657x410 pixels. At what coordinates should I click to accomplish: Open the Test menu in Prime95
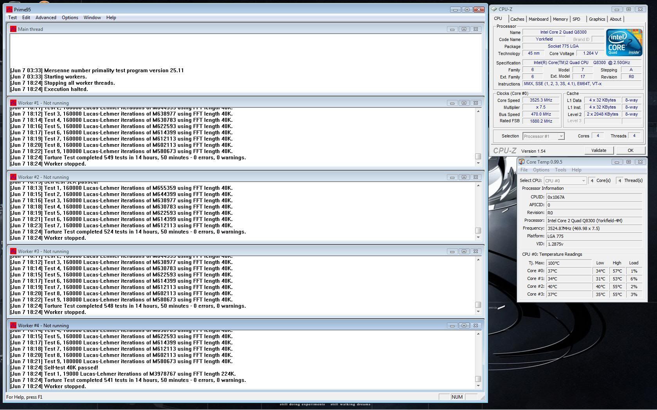(x=13, y=18)
